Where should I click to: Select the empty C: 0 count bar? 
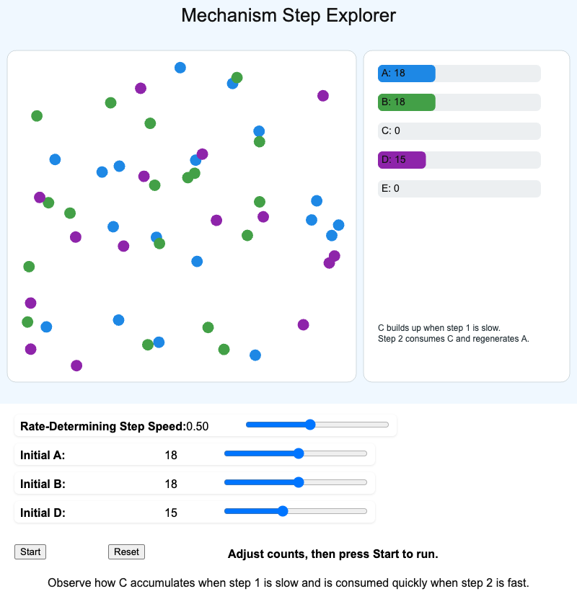(459, 131)
